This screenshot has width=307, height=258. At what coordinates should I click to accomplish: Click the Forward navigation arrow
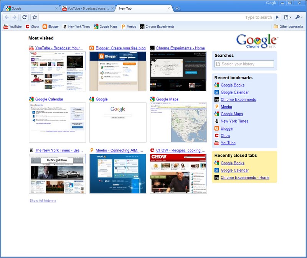(15, 17)
